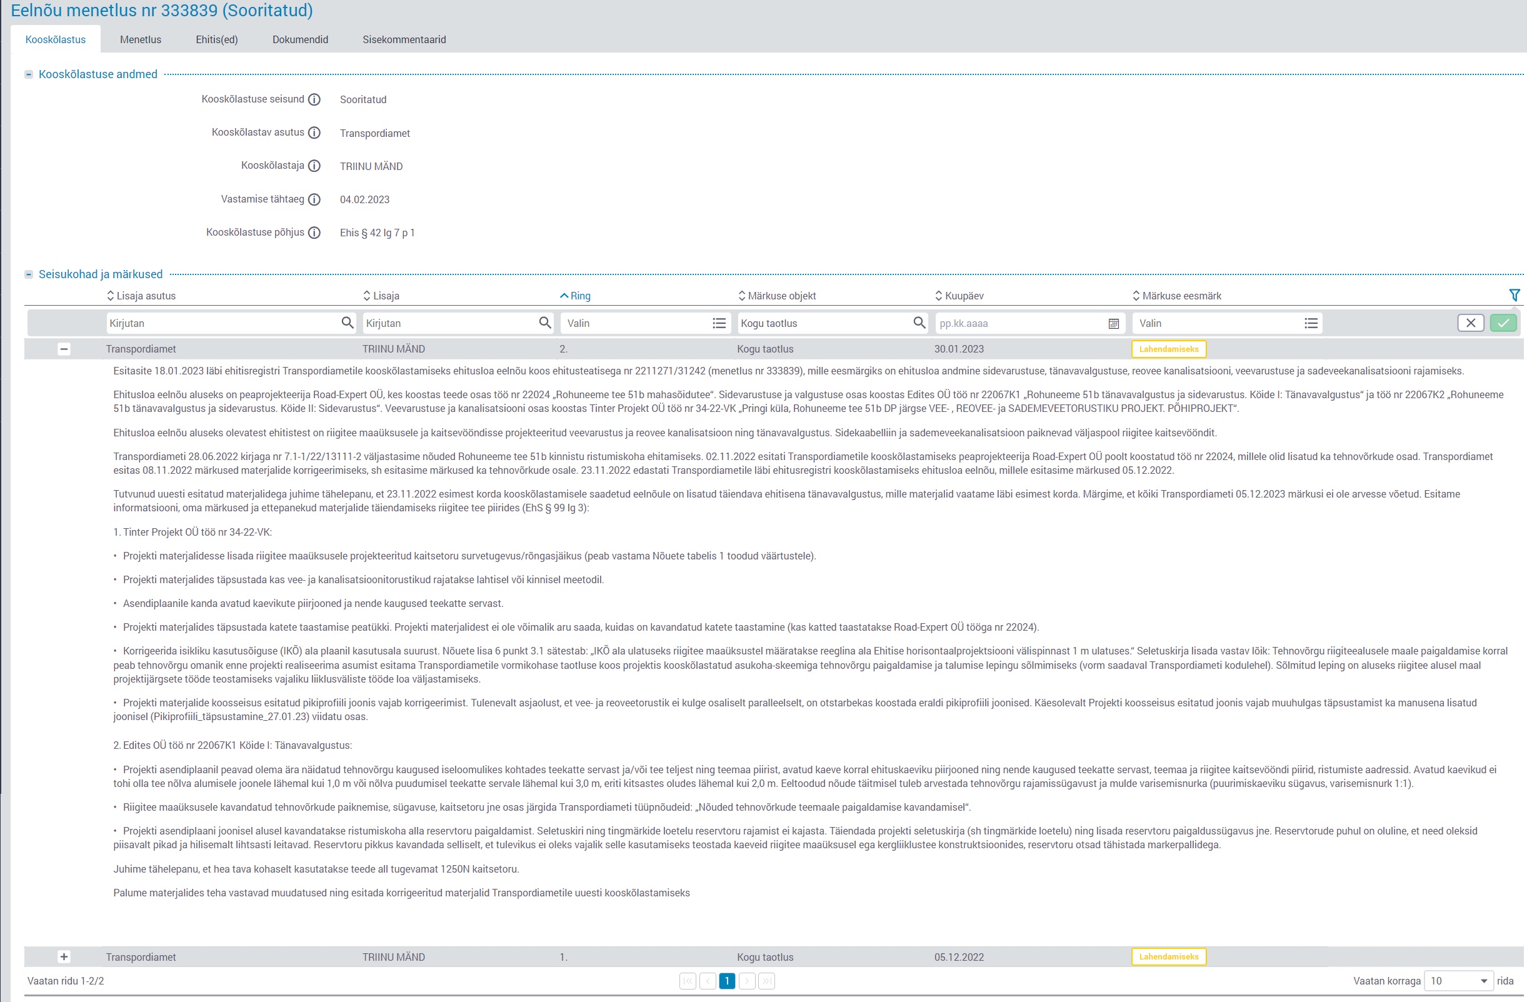
Task: Open the Ring filter dropdown
Action: pos(646,323)
